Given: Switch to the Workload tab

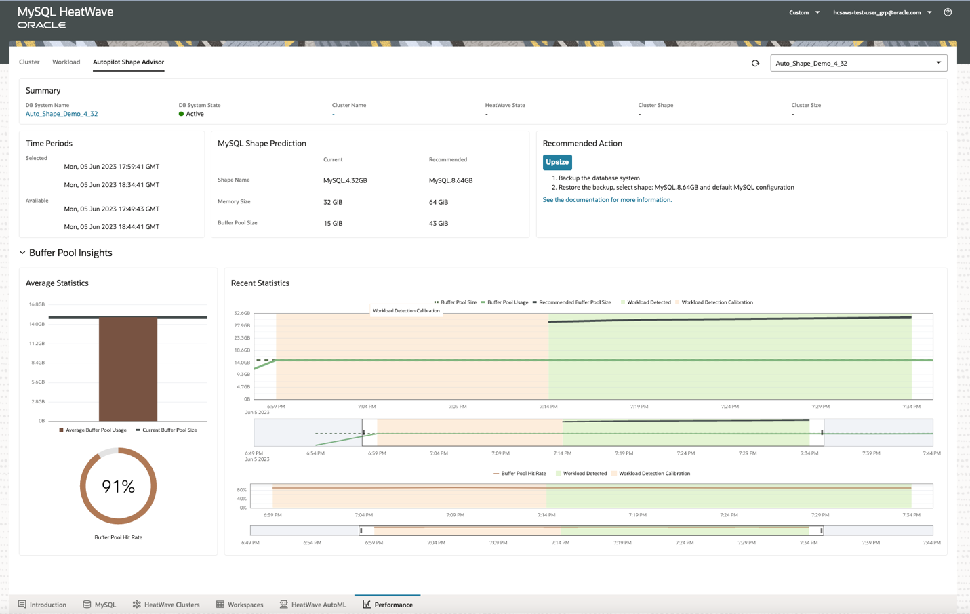Looking at the screenshot, I should (x=66, y=62).
